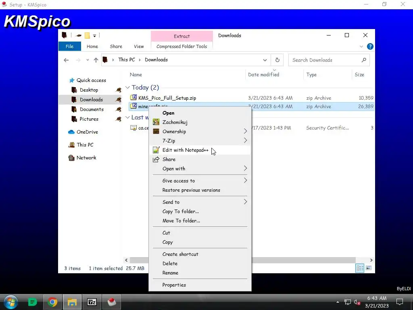Switch to details view icon
This screenshot has height=310, width=413.
coord(360,268)
